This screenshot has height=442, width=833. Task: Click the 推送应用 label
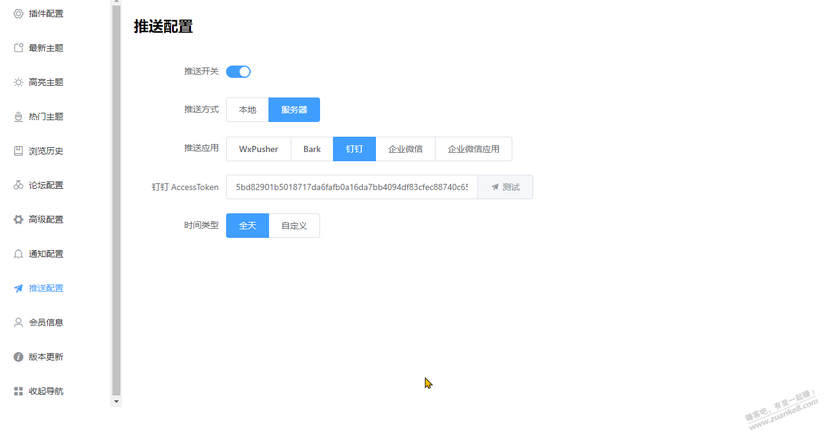click(x=201, y=148)
